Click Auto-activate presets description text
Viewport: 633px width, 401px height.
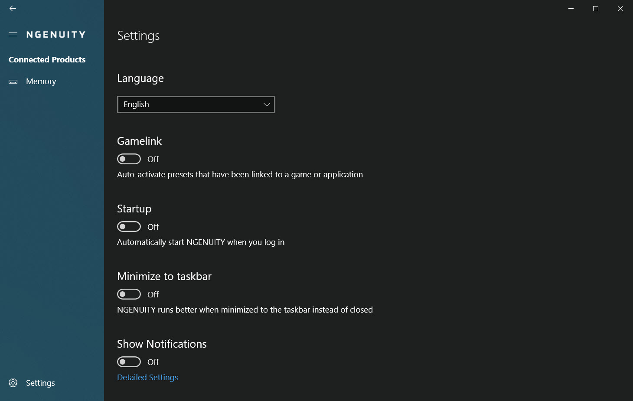click(x=240, y=175)
